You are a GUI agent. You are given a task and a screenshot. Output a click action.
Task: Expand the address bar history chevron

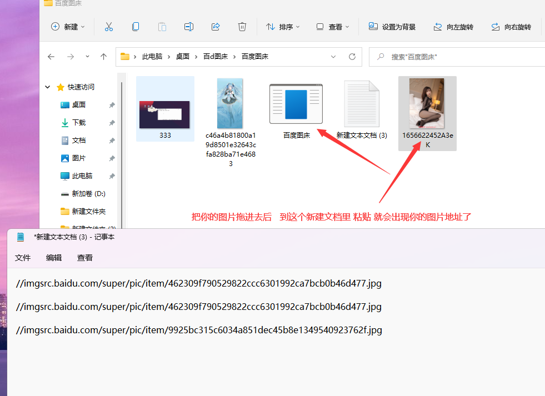pyautogui.click(x=333, y=57)
